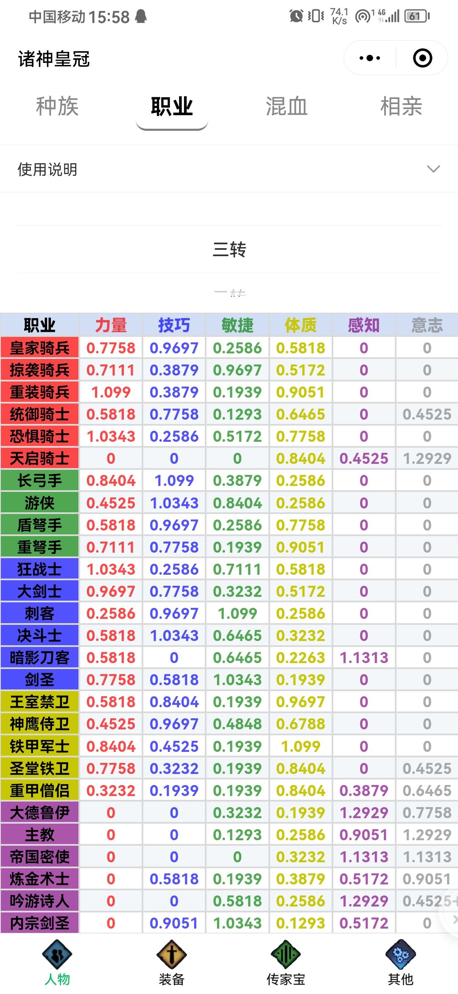Select the 暗影刀客 row label
This screenshot has height=994, width=458.
click(39, 658)
